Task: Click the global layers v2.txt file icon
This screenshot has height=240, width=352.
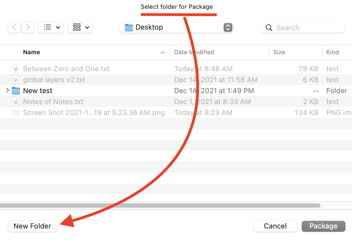Action: pos(16,80)
